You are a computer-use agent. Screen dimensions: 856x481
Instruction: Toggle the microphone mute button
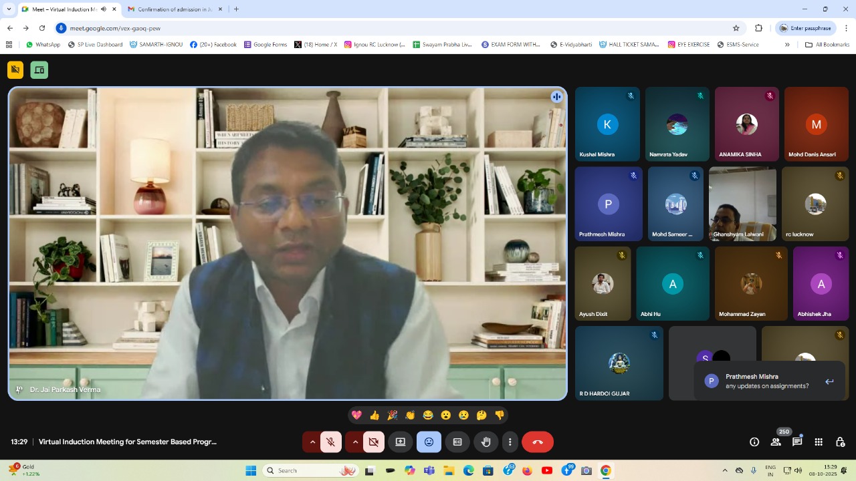coord(330,442)
